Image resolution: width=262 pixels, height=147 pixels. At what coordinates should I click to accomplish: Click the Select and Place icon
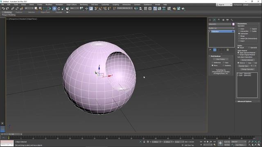67,9
